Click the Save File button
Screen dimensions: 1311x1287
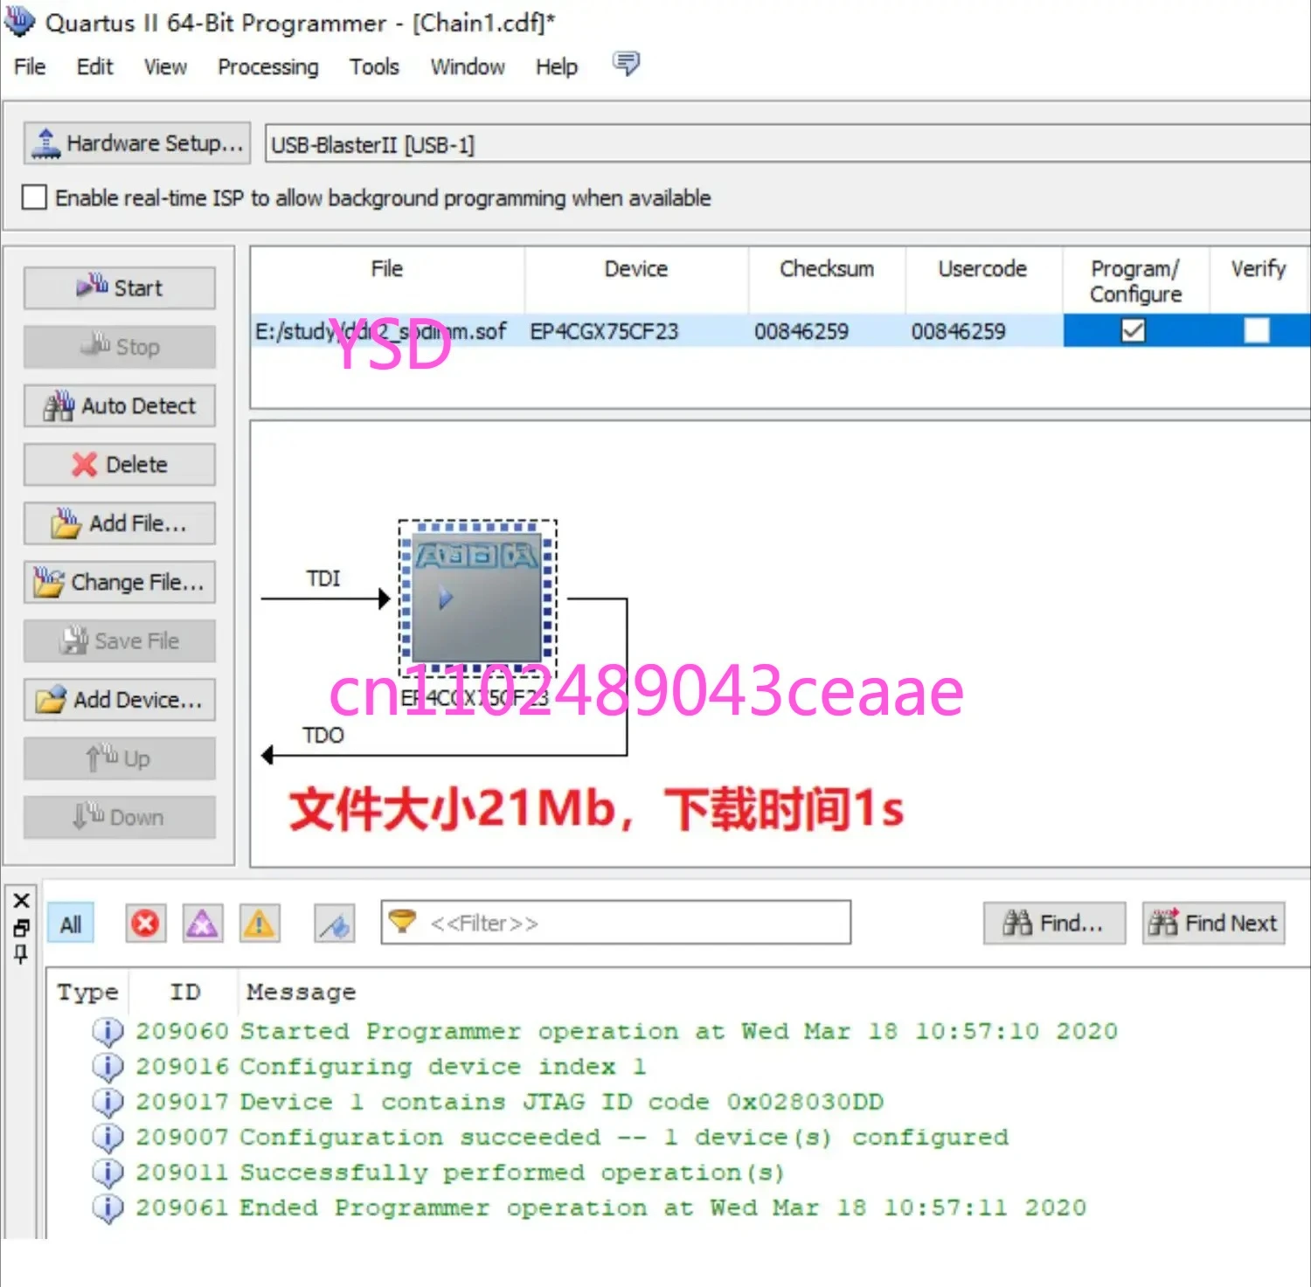[120, 640]
